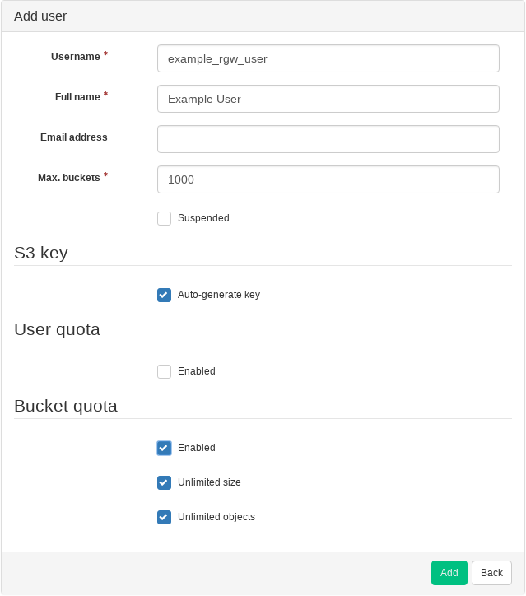The width and height of the screenshot is (526, 596).
Task: Select the Max. buckets field showing 1000
Action: point(328,179)
